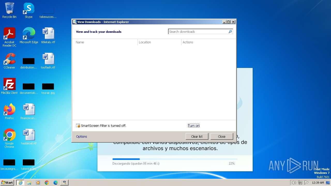Turn on SmartScreen Filter link
The image size is (331, 186).
click(x=193, y=126)
